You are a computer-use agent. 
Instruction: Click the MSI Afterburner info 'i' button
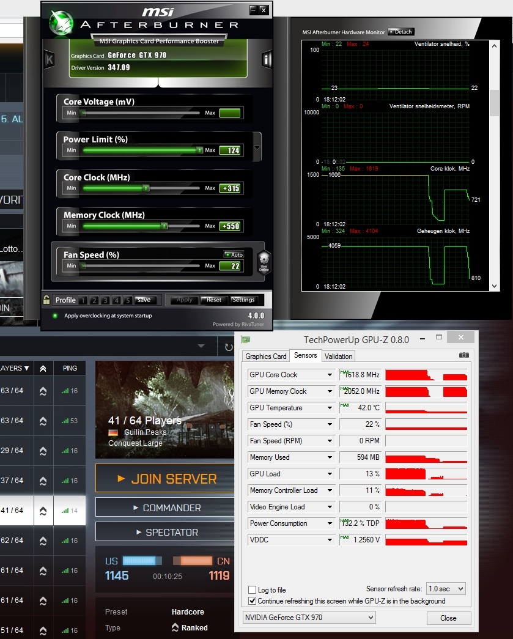(x=267, y=60)
